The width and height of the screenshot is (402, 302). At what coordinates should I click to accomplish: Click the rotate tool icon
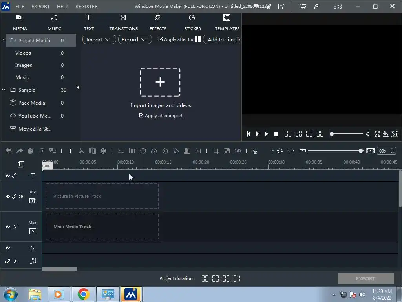[165, 151]
